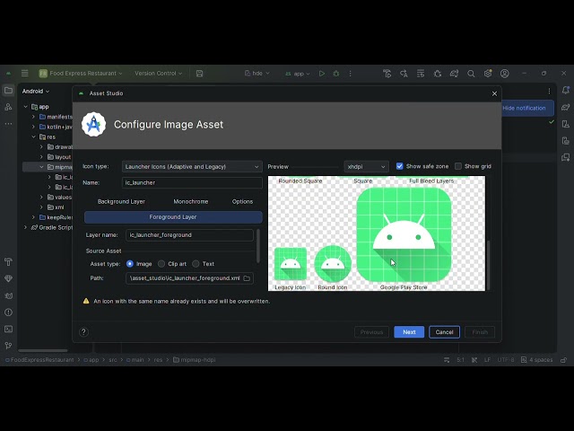Open the Resource Manager sidebar icon
Screen dimensions: 574x431
click(x=8, y=107)
